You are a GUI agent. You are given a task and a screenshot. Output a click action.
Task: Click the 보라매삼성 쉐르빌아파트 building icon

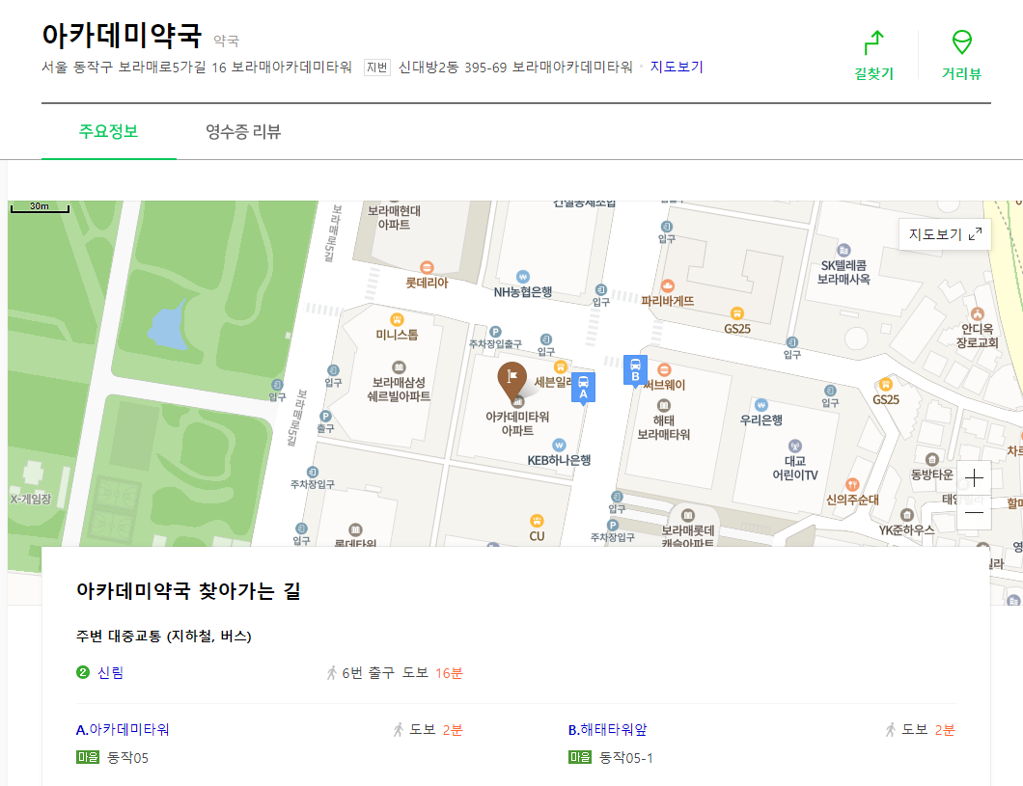[399, 367]
